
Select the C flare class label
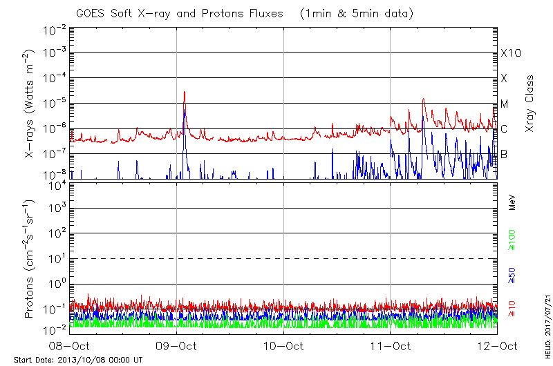[x=504, y=129]
